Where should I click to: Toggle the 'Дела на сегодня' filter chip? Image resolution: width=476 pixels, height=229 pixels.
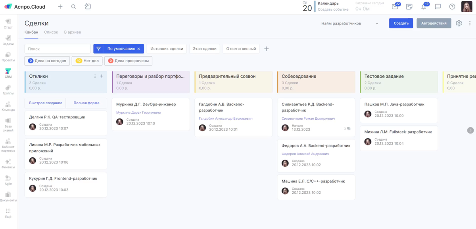pyautogui.click(x=47, y=61)
